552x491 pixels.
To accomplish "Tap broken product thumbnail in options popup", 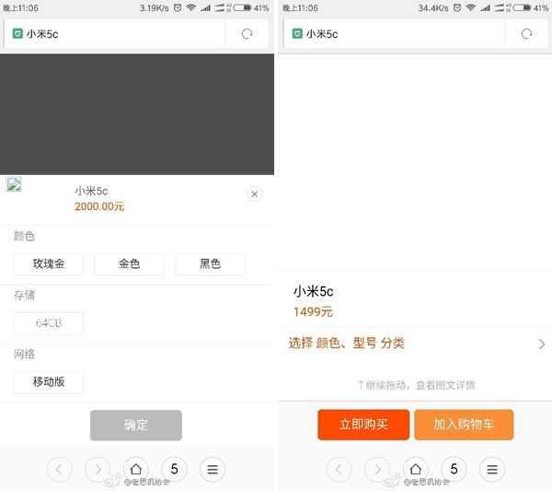I will pyautogui.click(x=14, y=184).
